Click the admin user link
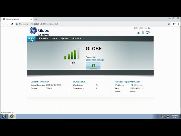 pos(141,28)
